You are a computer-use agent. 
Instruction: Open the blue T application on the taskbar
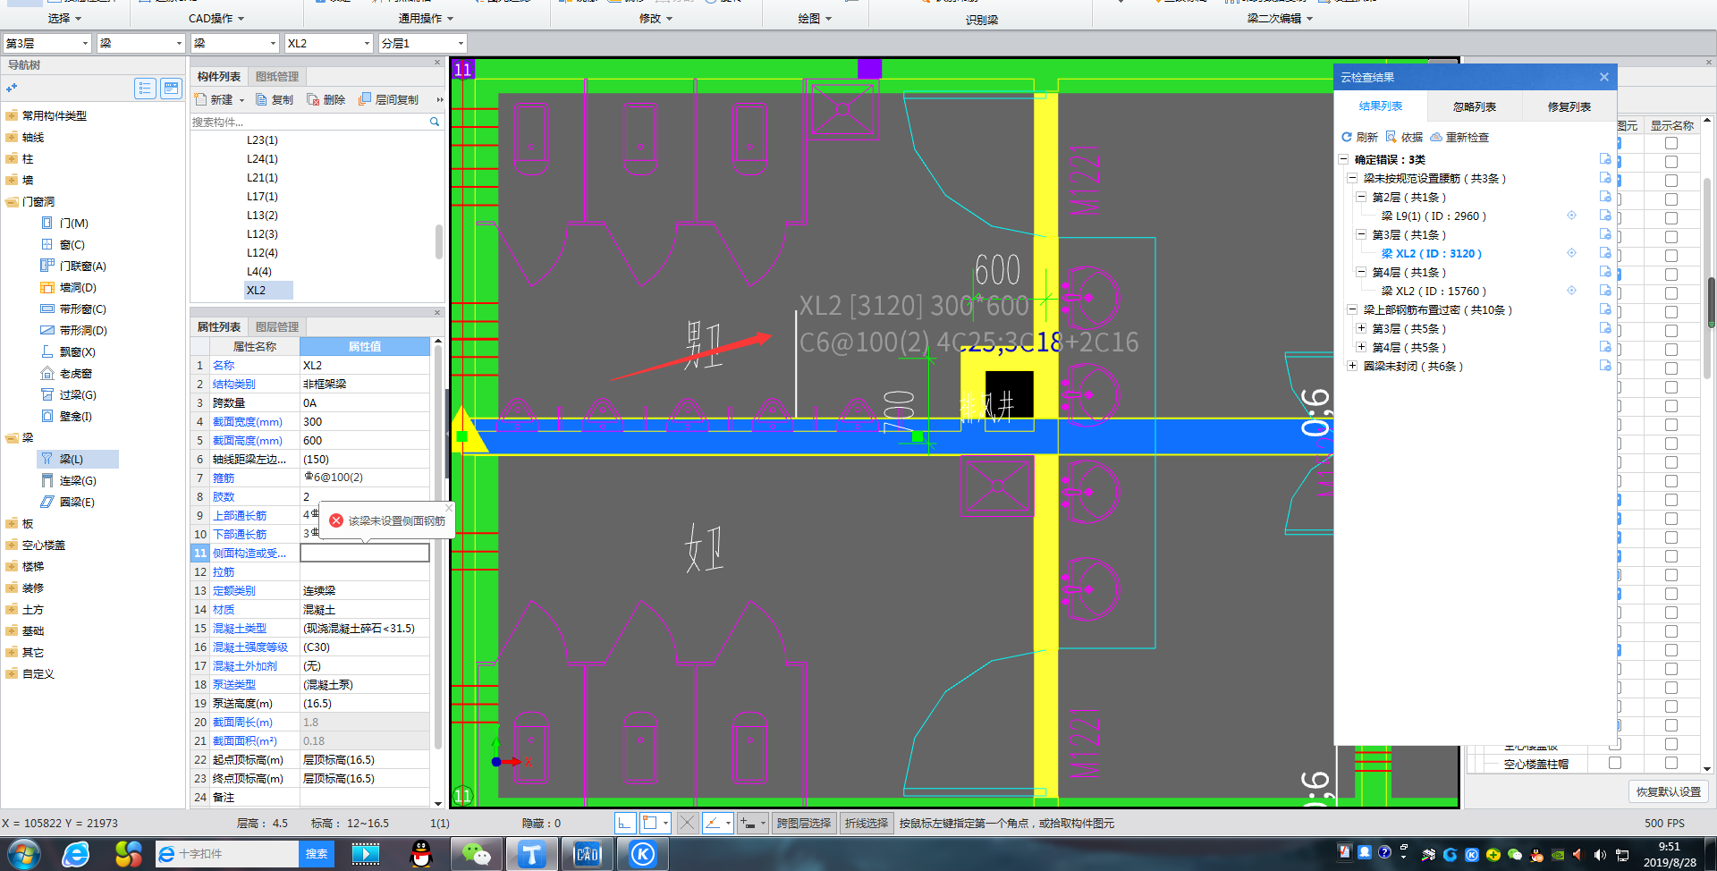(532, 854)
